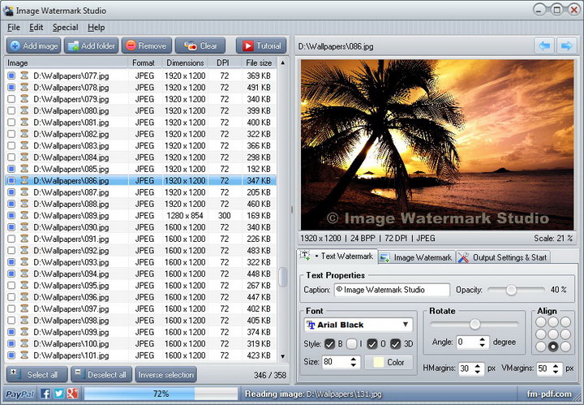The width and height of the screenshot is (584, 405).
Task: Click the Add folder button
Action: [92, 46]
